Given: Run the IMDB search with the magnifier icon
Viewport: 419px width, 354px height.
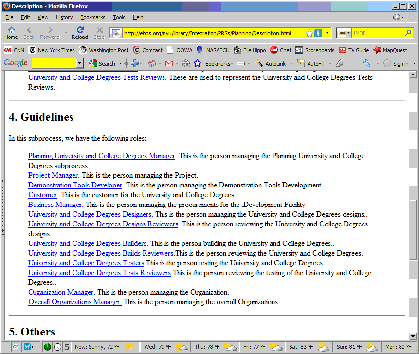Looking at the screenshot, I should tap(408, 33).
